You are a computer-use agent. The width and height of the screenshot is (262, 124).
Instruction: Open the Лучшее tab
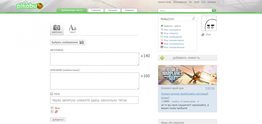pyautogui.click(x=112, y=10)
